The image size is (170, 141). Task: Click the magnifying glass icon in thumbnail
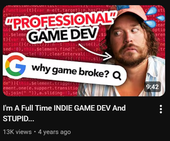point(117,76)
